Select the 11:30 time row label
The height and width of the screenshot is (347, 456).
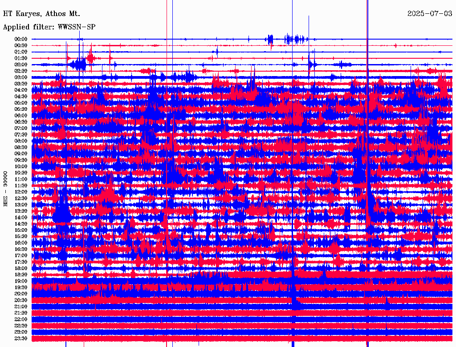tap(21, 186)
